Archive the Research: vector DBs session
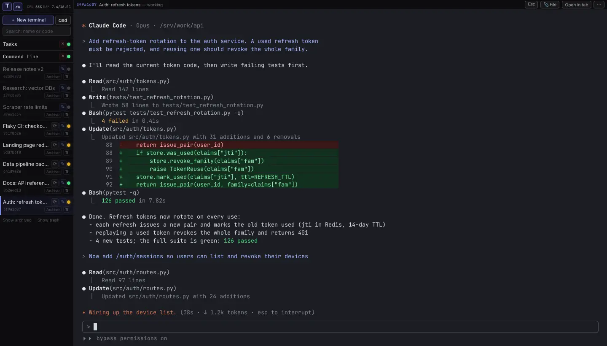Screen dimensions: 607x346 (53, 96)
